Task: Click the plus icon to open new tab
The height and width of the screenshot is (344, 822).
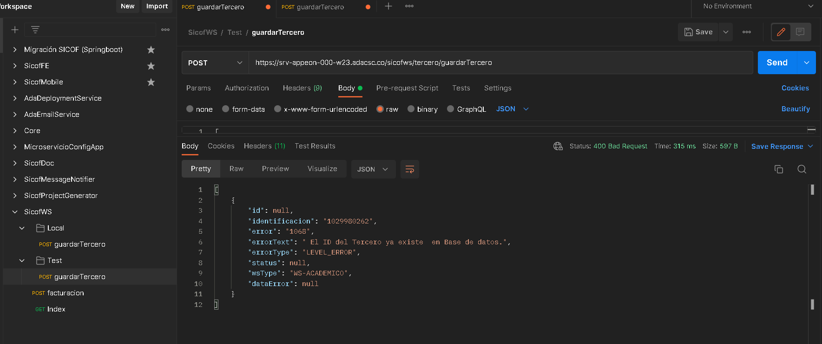Action: pos(388,6)
